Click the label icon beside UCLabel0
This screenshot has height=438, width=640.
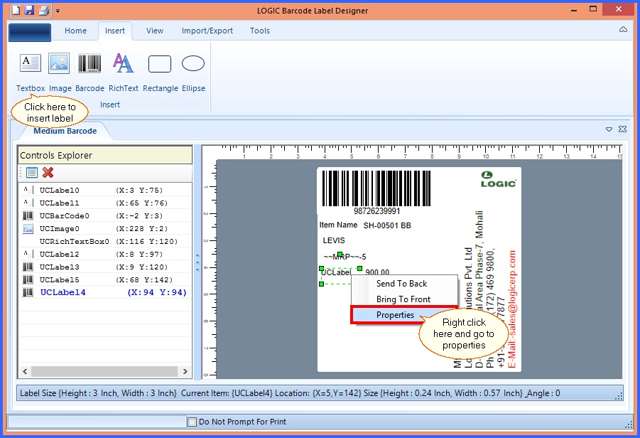tap(28, 190)
